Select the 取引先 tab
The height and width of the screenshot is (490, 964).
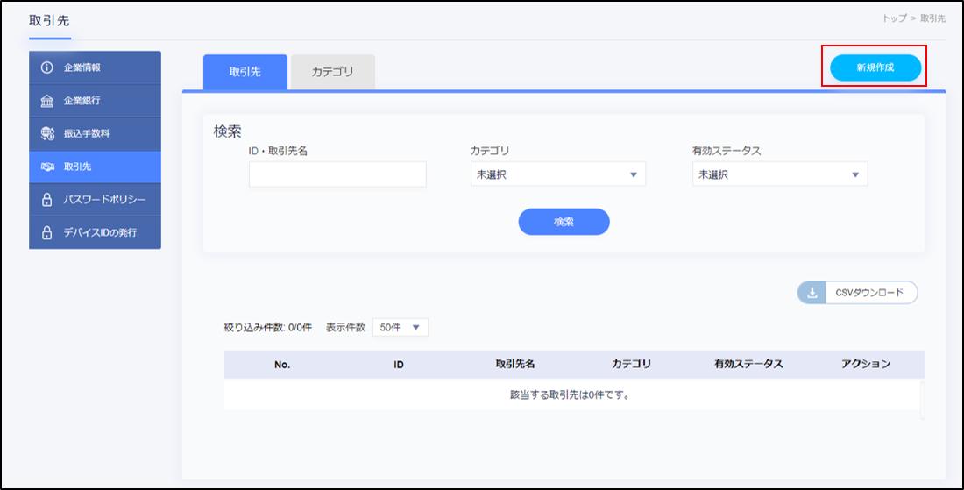point(245,72)
